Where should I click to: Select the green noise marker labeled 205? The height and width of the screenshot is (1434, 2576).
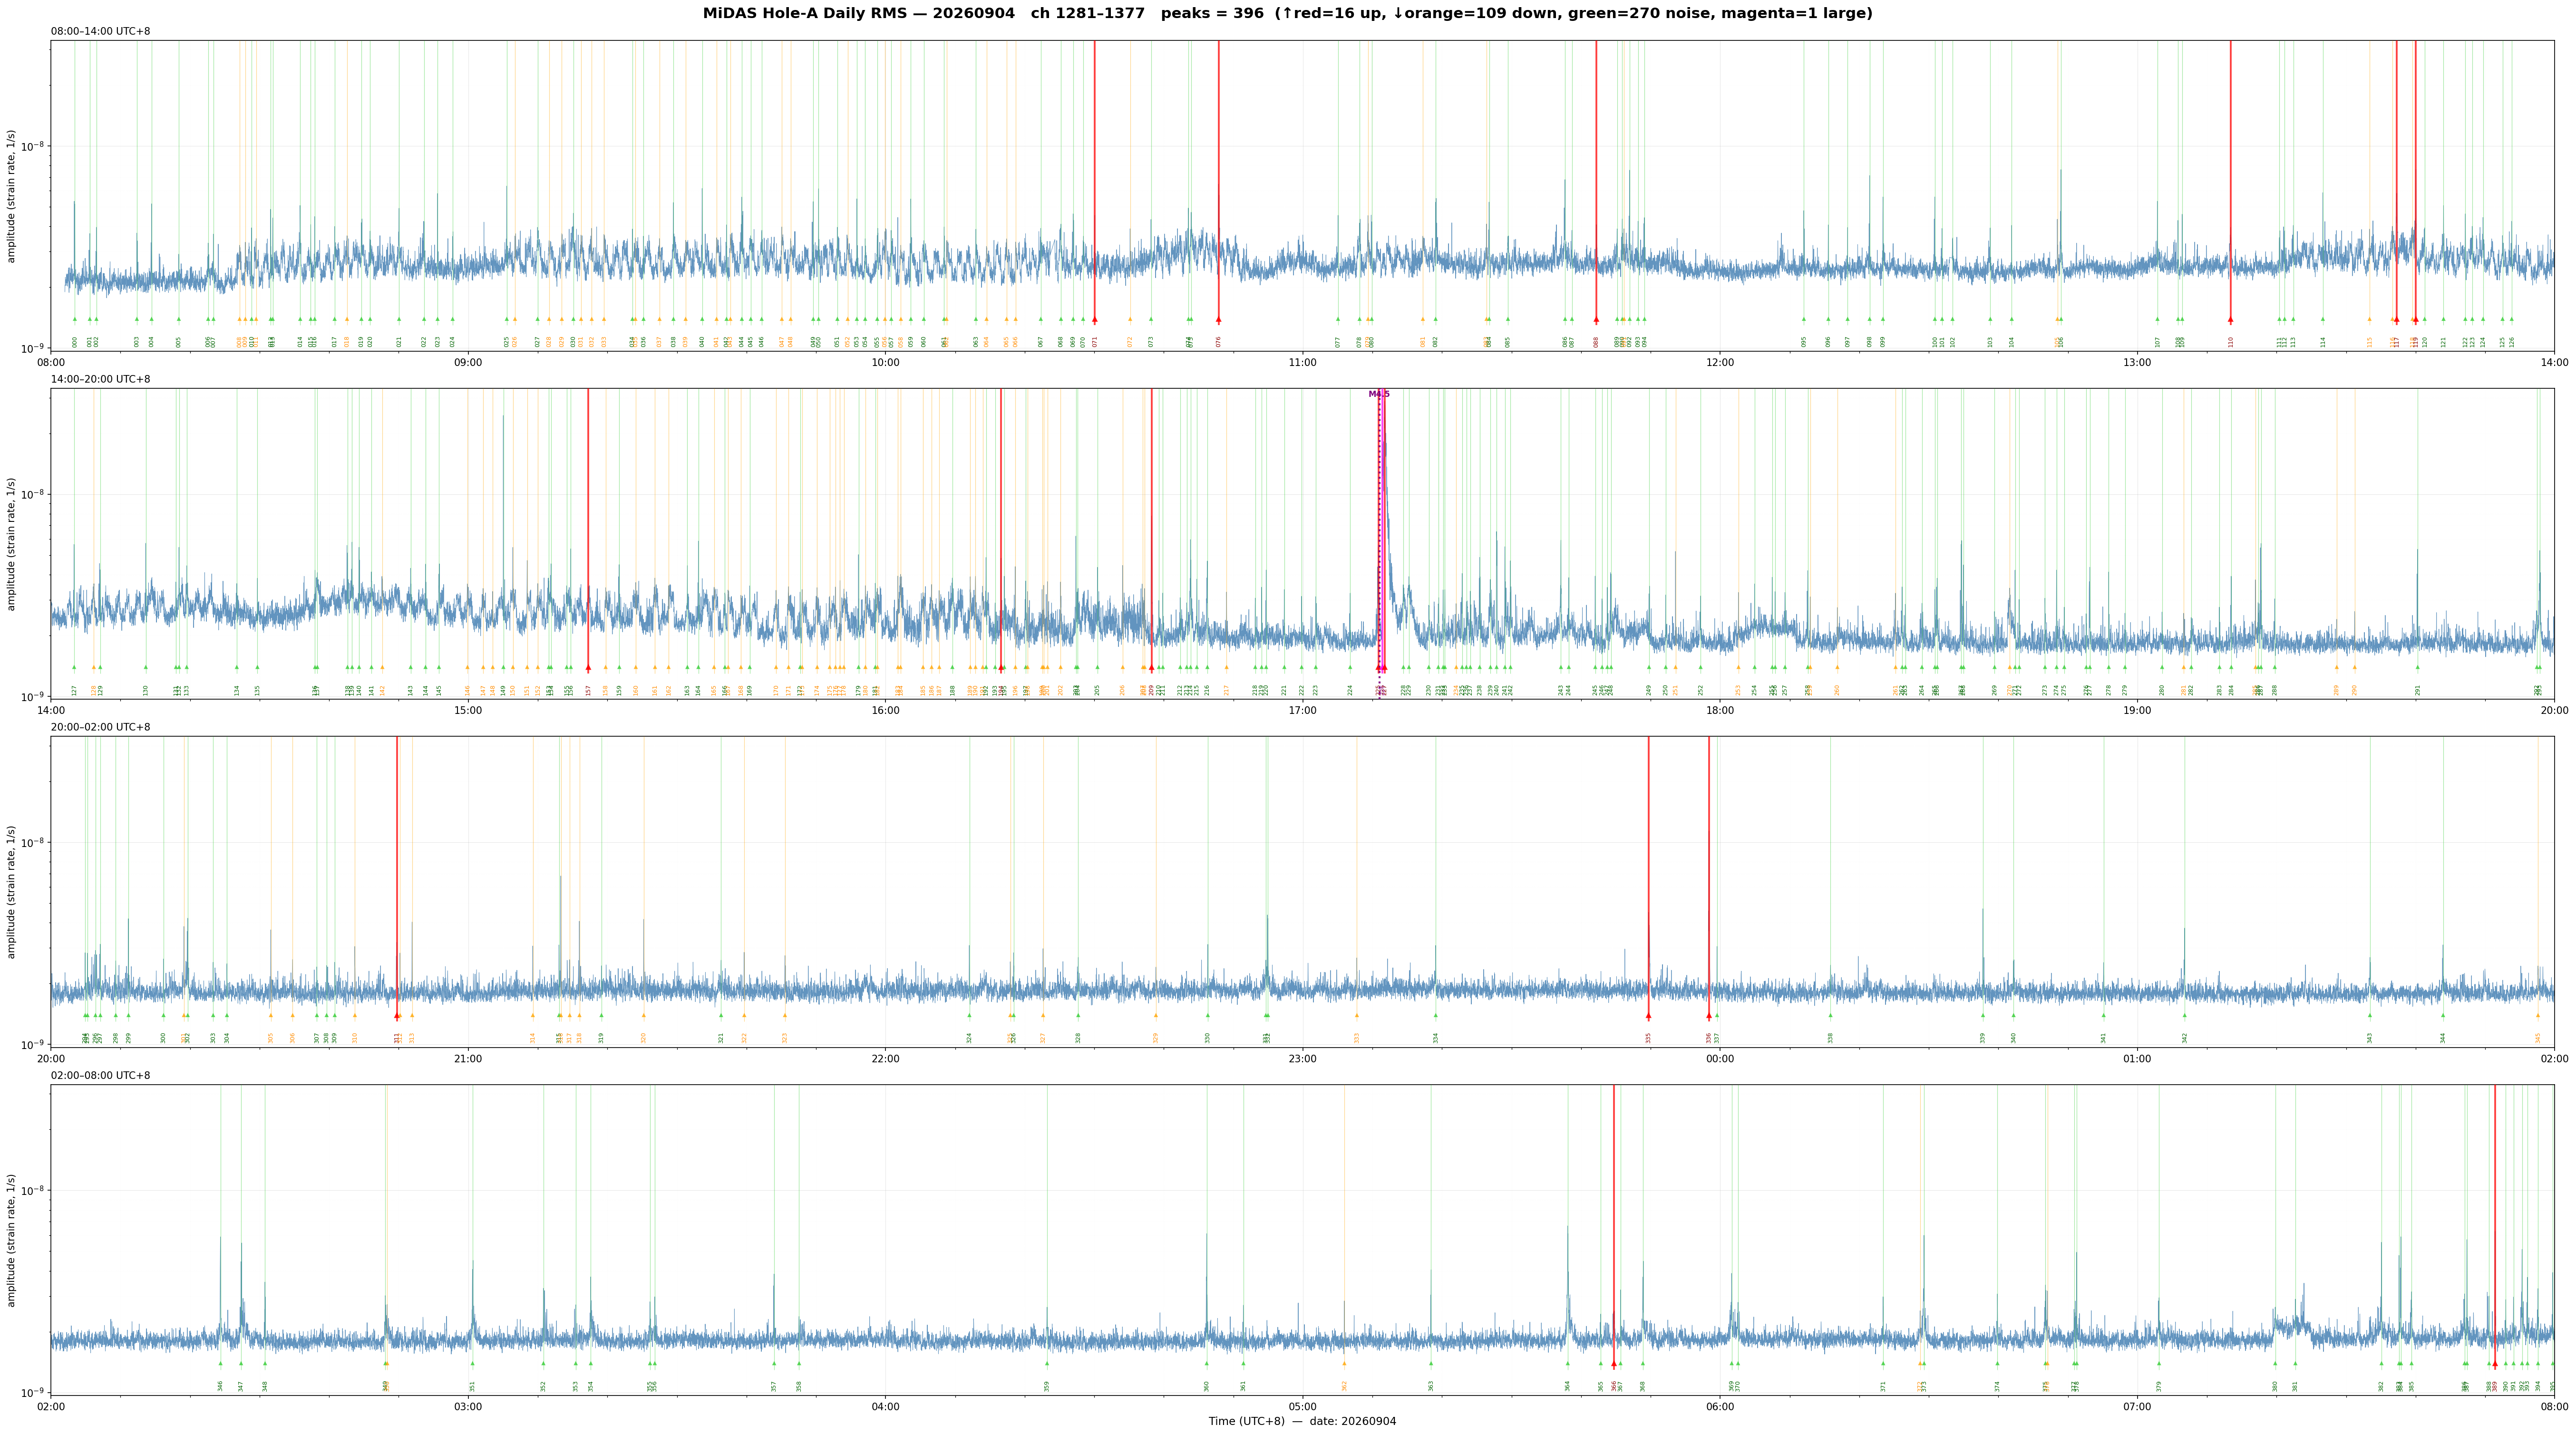pyautogui.click(x=1097, y=667)
